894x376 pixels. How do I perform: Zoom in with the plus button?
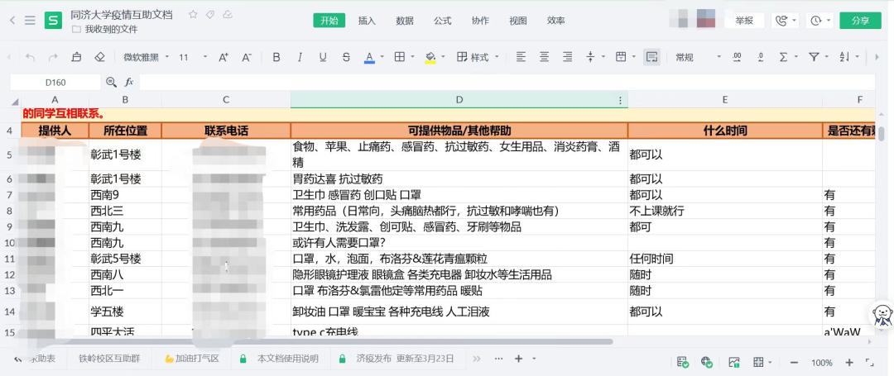click(849, 362)
